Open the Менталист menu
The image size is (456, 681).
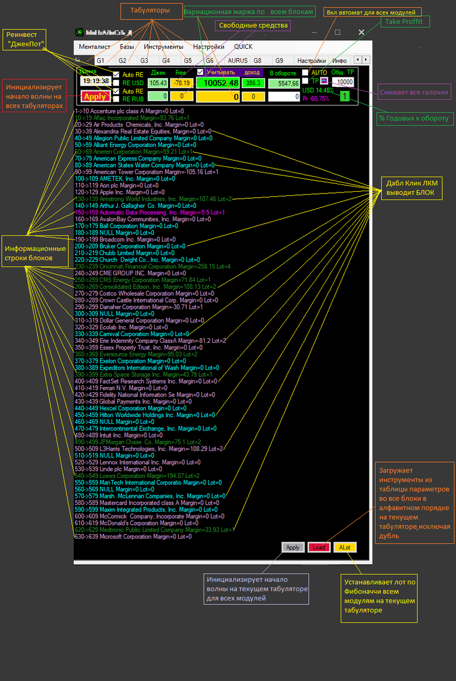(x=94, y=47)
